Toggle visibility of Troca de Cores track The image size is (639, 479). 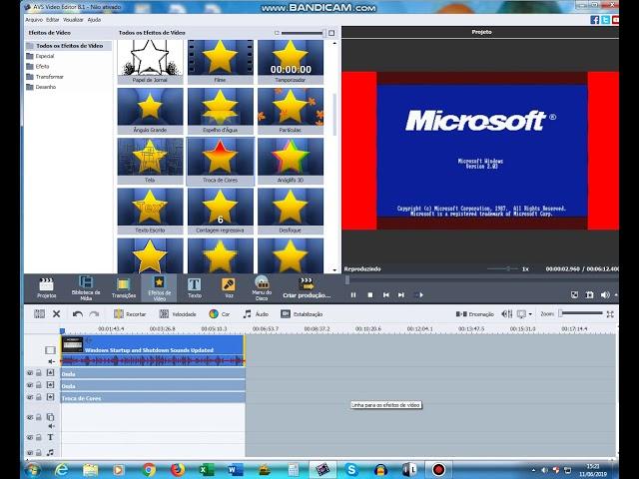(x=30, y=397)
